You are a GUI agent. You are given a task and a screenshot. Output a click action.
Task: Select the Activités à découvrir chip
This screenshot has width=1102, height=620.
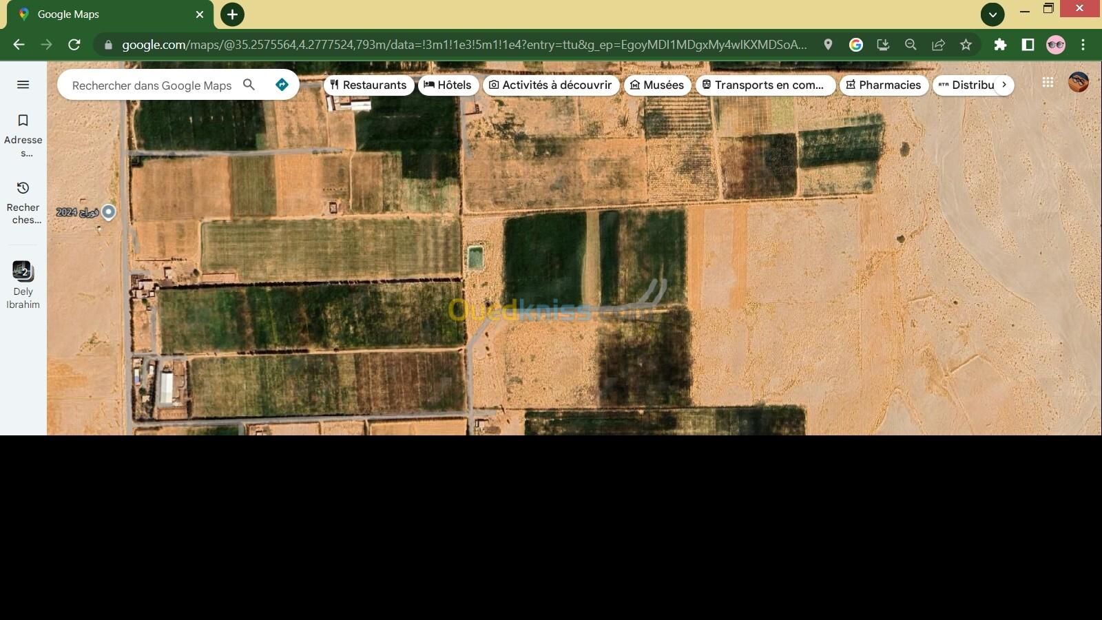coord(551,85)
